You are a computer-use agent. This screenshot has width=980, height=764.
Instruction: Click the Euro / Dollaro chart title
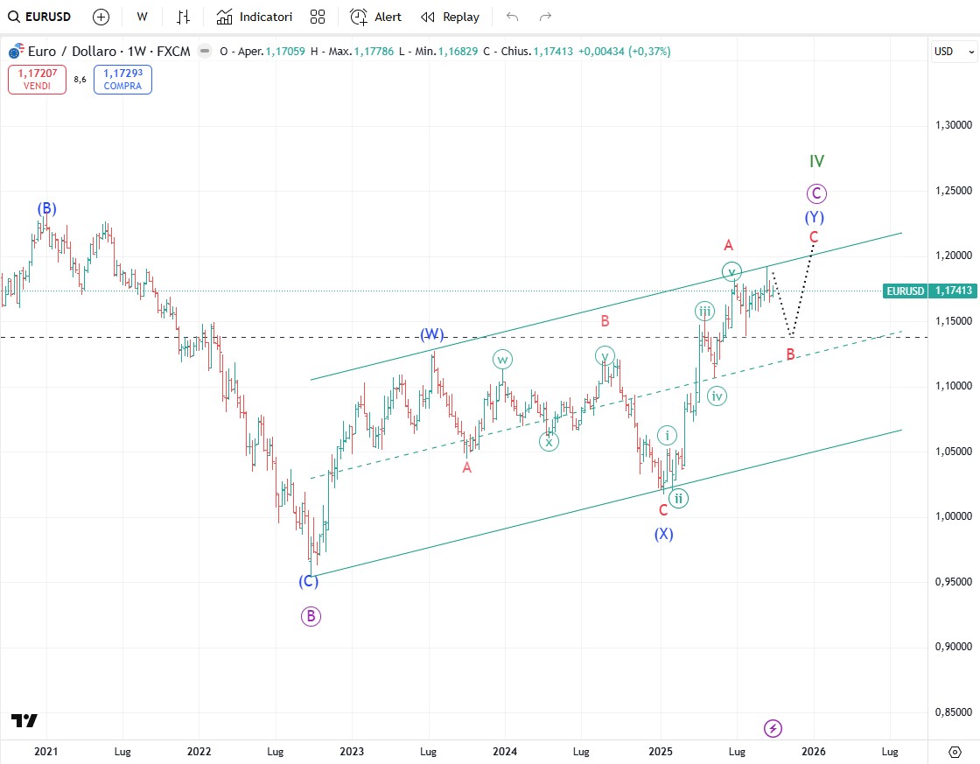tap(108, 52)
